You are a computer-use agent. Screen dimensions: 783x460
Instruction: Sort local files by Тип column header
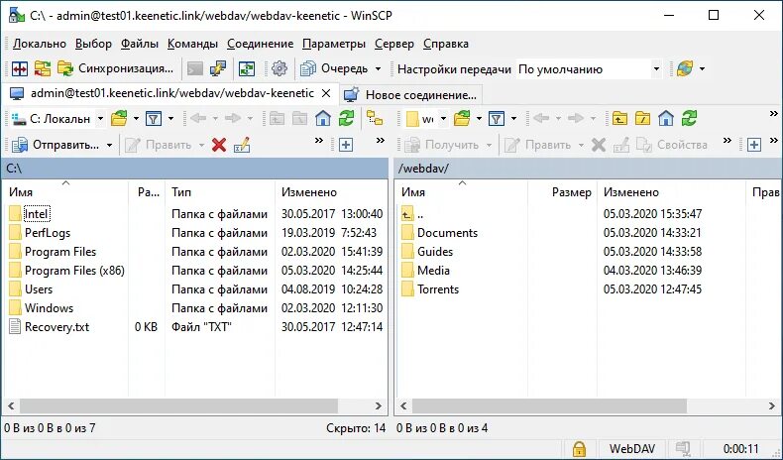click(x=220, y=191)
